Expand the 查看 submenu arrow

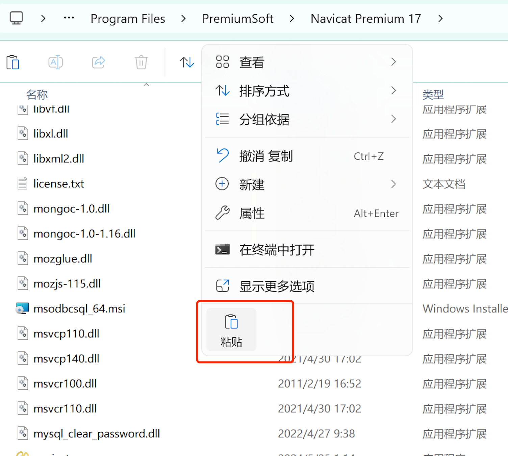pos(393,62)
